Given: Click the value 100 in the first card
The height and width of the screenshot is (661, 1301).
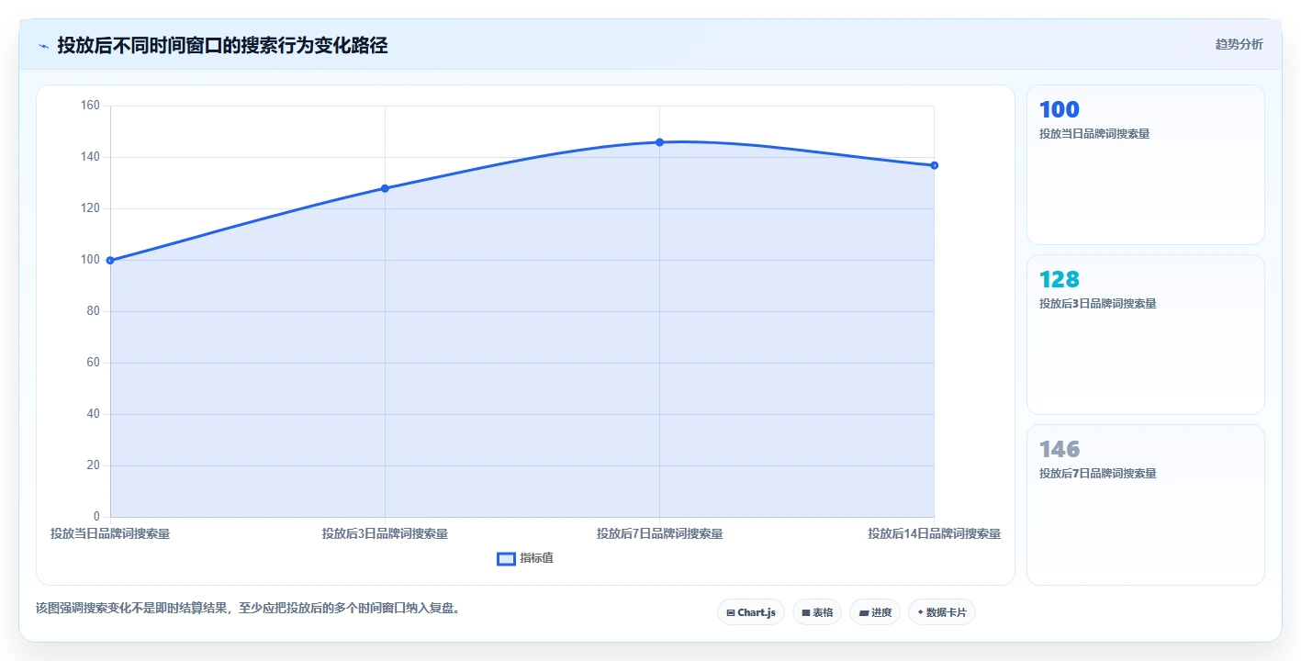Looking at the screenshot, I should point(1060,109).
